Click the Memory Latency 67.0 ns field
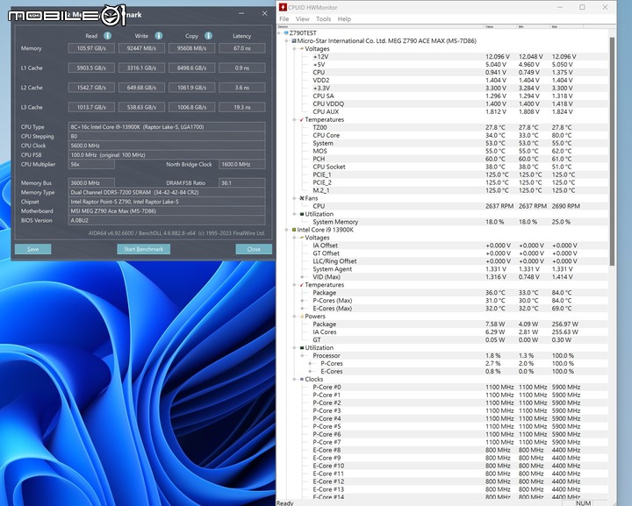 [242, 48]
